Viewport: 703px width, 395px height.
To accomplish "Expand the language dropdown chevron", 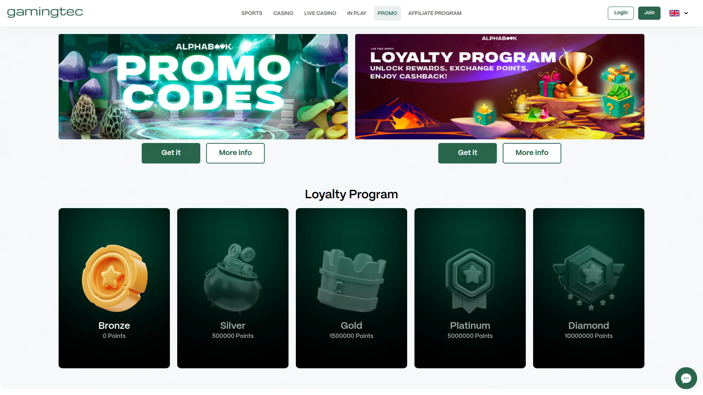I will (686, 13).
